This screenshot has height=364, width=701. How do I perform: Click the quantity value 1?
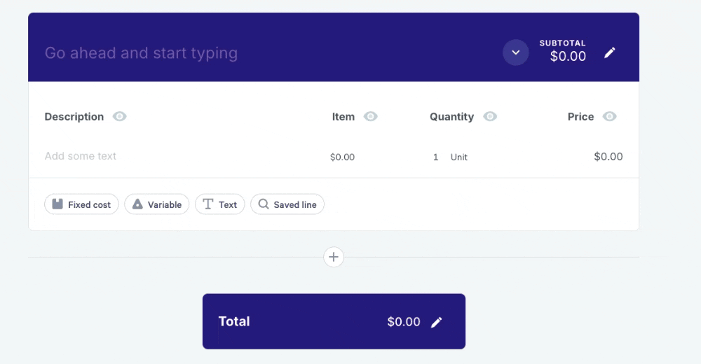[x=435, y=157]
